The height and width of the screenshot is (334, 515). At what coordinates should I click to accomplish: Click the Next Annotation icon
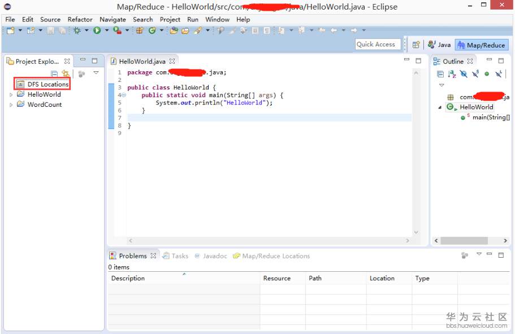click(x=282, y=31)
